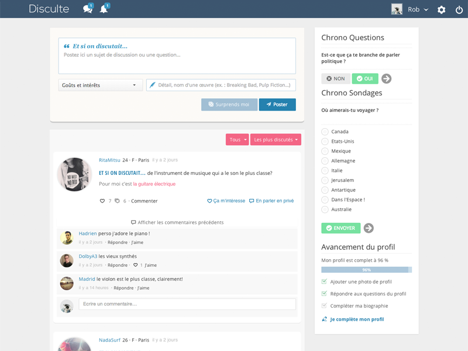Focus the Ecrire un commentaire field
Viewport: 468px width, 351px height.
tap(187, 304)
